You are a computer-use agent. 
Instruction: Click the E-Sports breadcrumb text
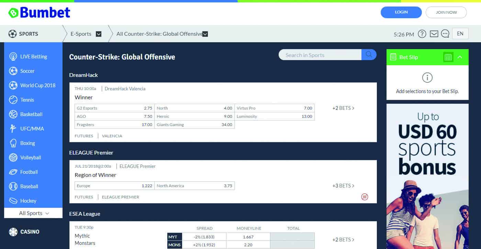pyautogui.click(x=81, y=34)
